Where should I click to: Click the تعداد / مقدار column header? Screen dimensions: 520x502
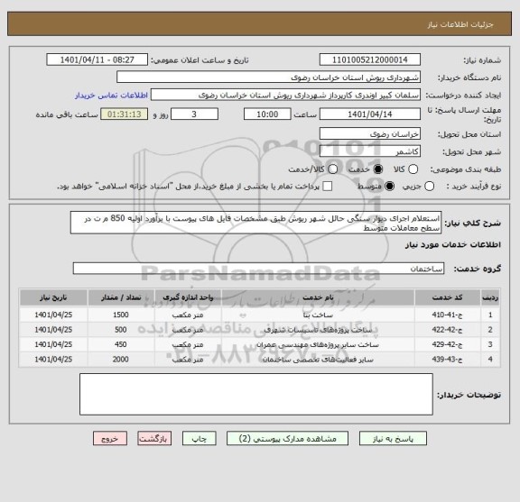[x=121, y=297]
